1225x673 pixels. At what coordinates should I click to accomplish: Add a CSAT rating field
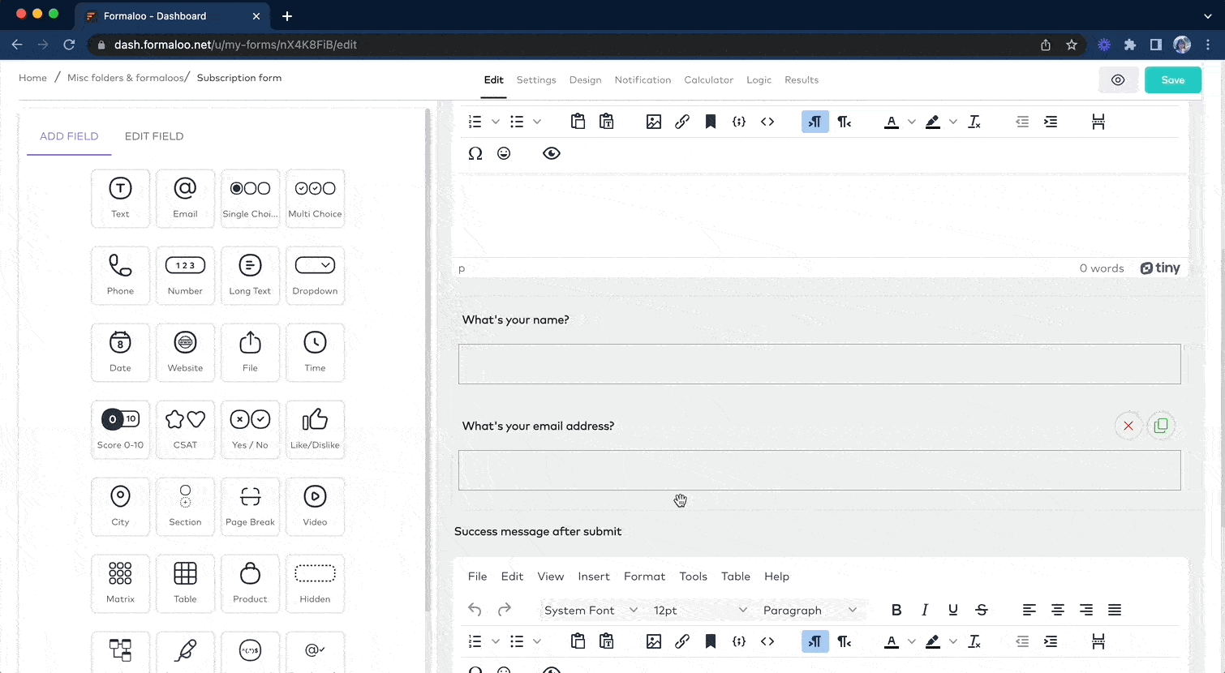click(185, 429)
